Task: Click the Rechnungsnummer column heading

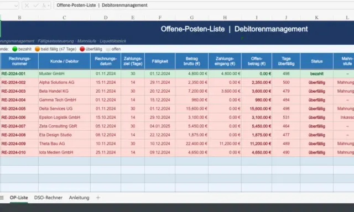Action: (x=20, y=61)
